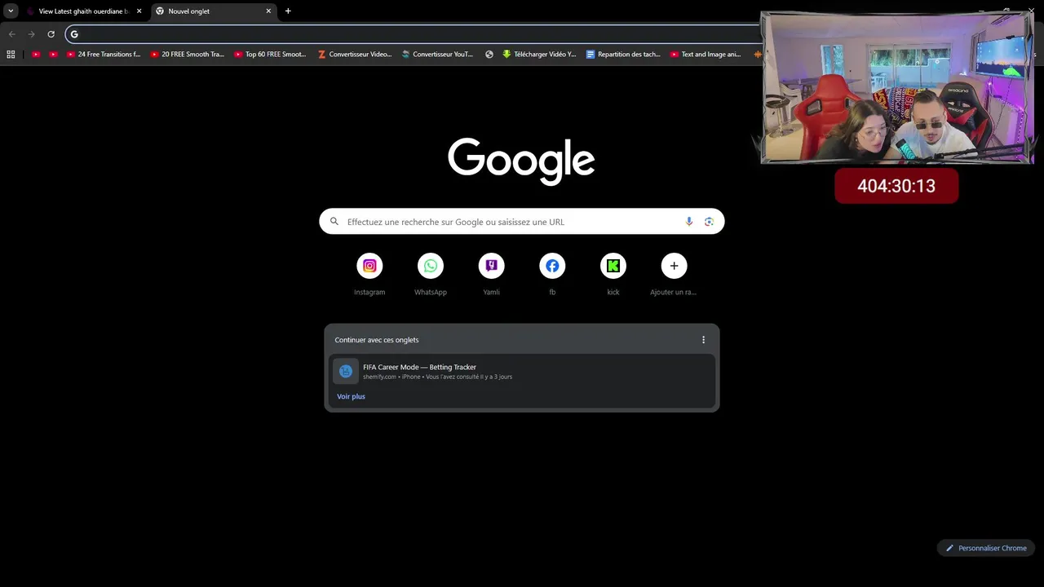Open the Convertisseur Video bookmark

click(x=355, y=55)
